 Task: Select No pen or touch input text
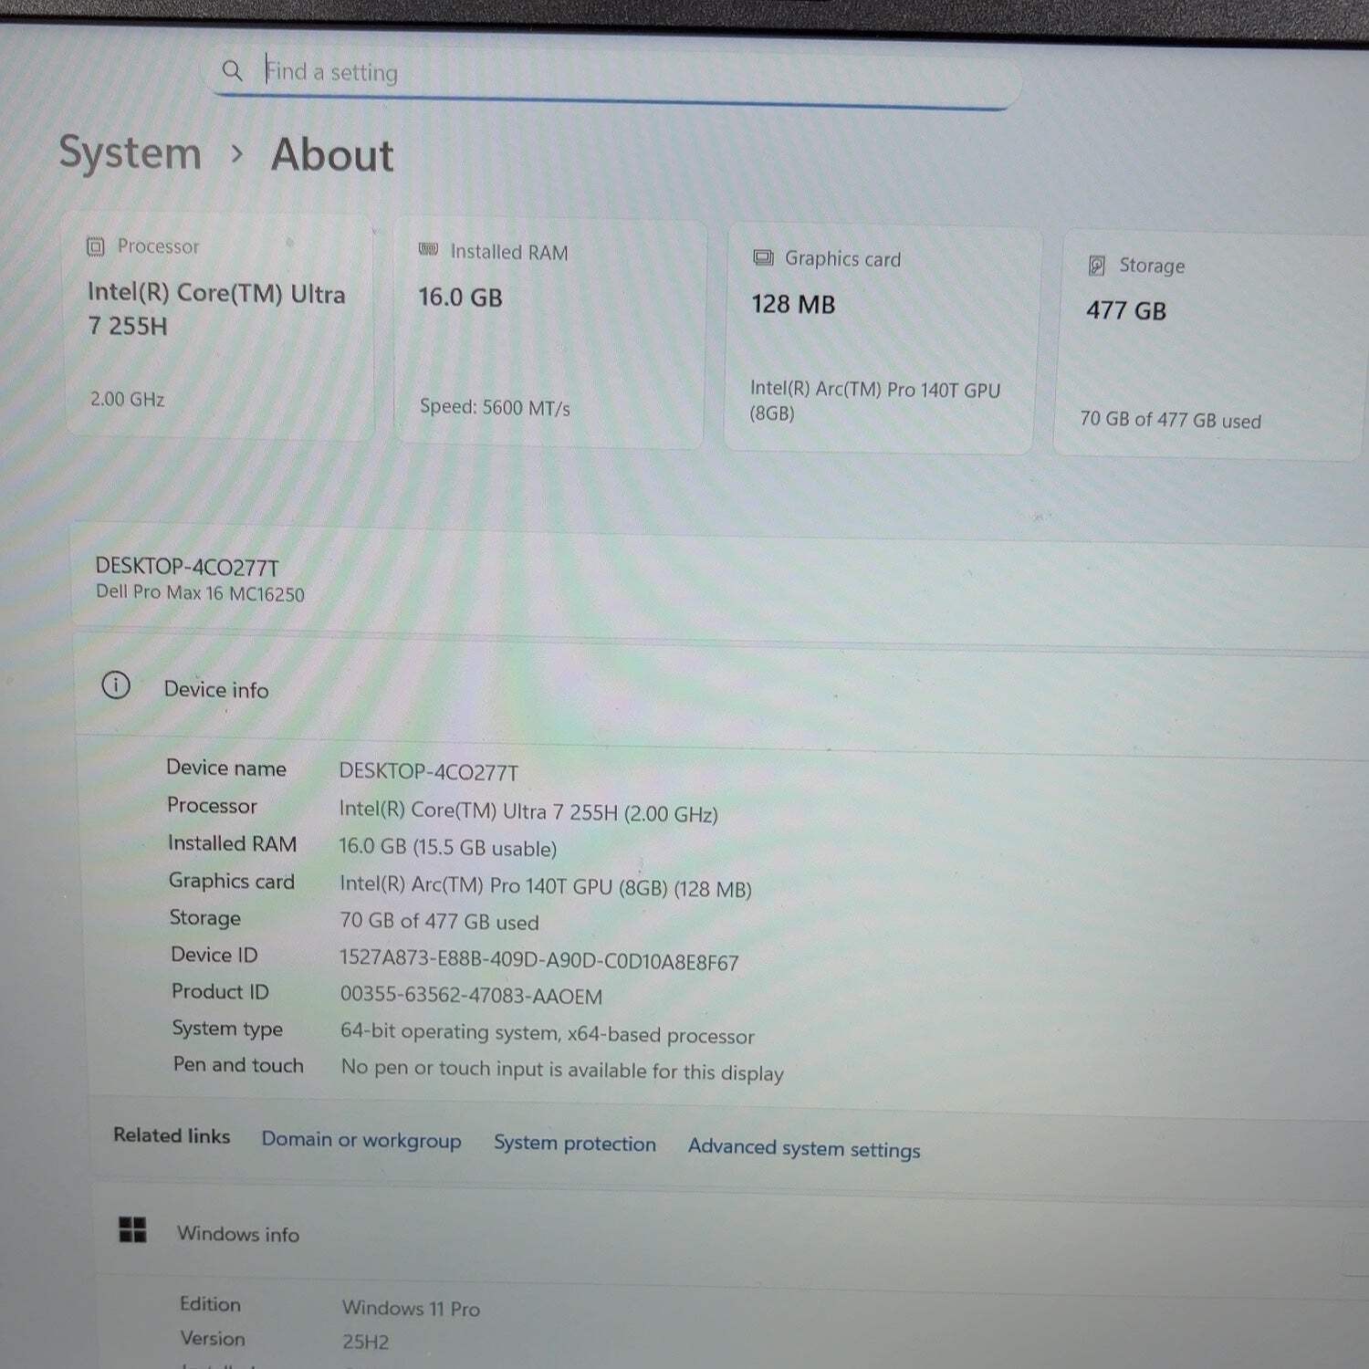coord(562,1070)
